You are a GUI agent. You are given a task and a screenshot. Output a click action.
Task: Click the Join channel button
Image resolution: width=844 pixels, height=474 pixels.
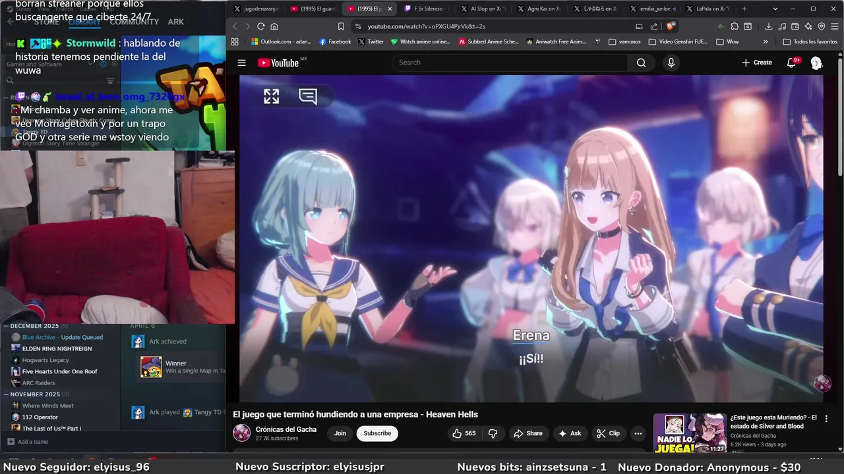coord(340,433)
